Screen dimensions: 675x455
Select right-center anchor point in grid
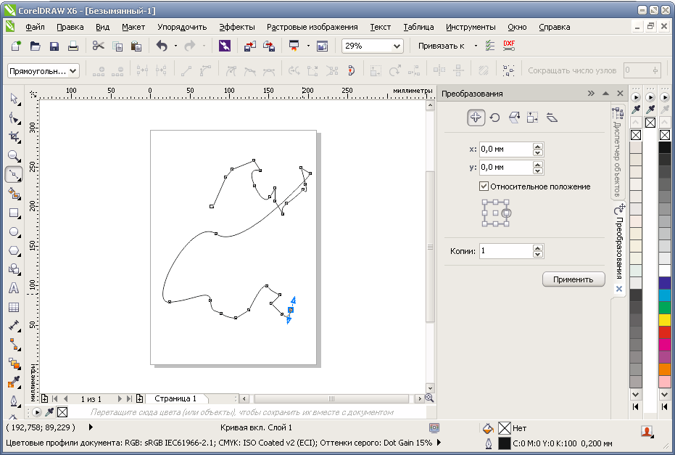(507, 213)
